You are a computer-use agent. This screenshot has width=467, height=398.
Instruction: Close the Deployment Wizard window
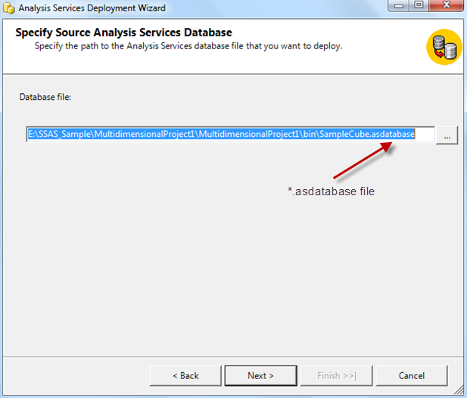coord(447,5)
